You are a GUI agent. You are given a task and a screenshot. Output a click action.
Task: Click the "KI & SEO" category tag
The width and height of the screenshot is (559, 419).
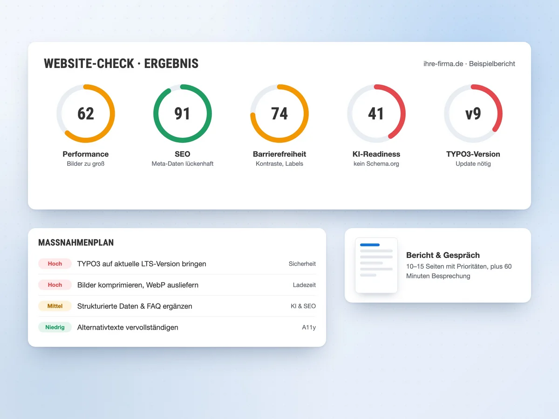coord(303,306)
